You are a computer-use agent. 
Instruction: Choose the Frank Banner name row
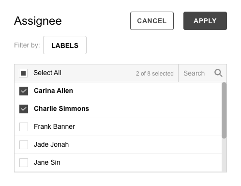[118, 127]
